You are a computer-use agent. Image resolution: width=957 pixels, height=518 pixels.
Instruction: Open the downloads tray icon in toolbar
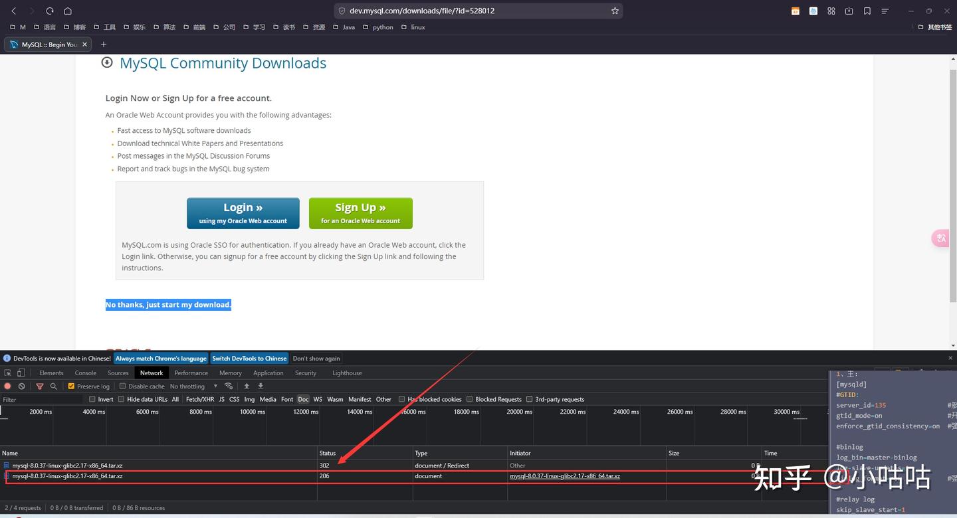(x=849, y=11)
